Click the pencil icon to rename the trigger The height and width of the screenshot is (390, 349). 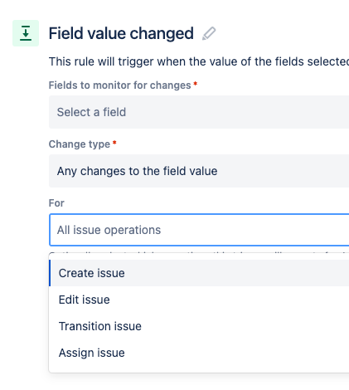click(209, 33)
